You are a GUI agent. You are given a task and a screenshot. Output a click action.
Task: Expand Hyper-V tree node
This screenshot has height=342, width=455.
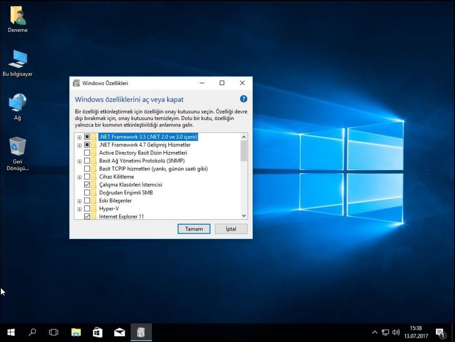click(x=79, y=209)
